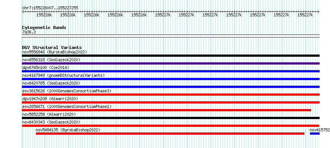The image size is (330, 148).
Task: Click the black bar of nsv5852258
Action: pos(171,118)
